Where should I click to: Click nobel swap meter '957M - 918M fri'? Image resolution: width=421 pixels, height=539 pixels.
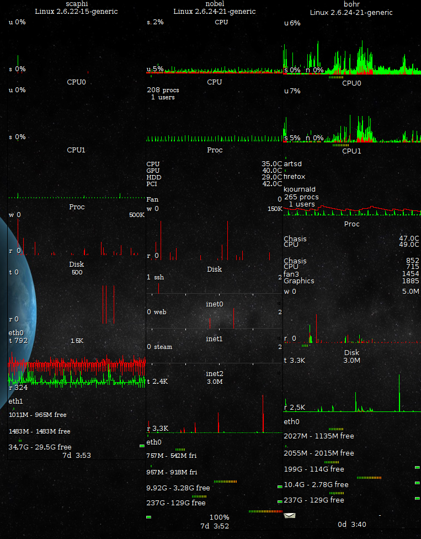pos(172,472)
